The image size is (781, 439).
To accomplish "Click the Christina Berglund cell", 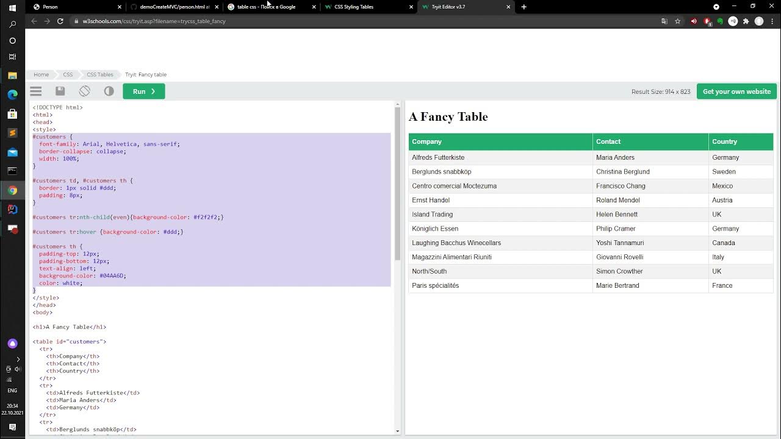I will click(650, 172).
